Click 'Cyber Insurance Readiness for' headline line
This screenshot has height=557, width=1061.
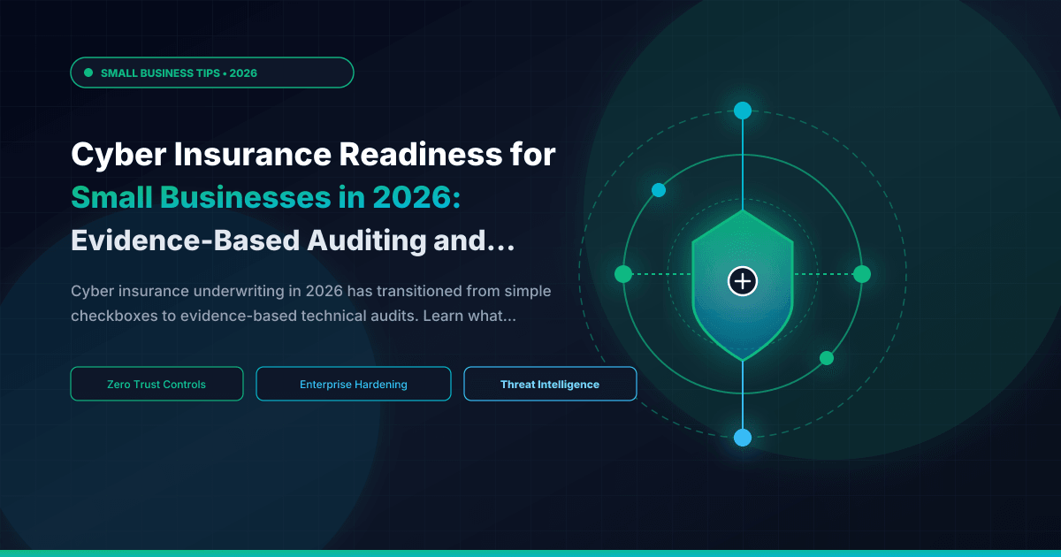point(313,156)
